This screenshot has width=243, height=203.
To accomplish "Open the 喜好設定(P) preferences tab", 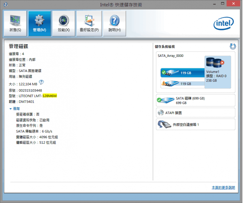I will click(x=89, y=24).
